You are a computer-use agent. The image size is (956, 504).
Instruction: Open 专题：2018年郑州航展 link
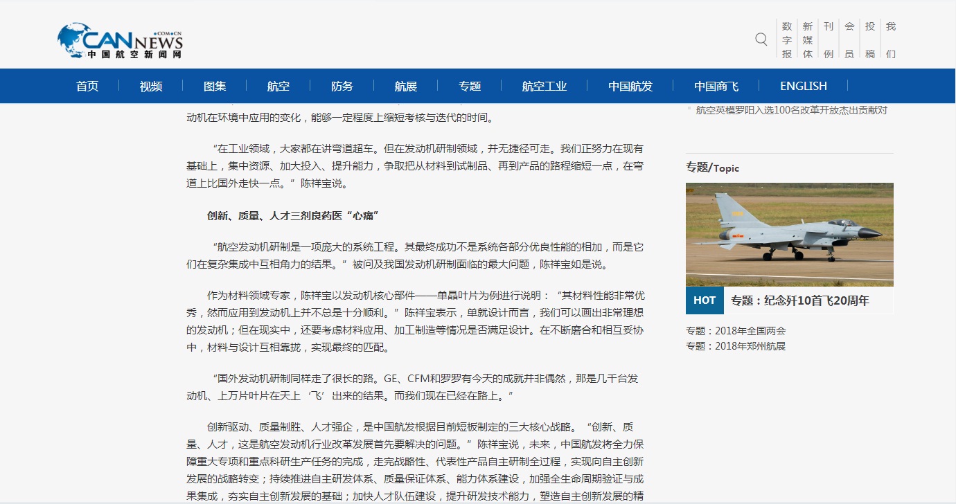736,346
